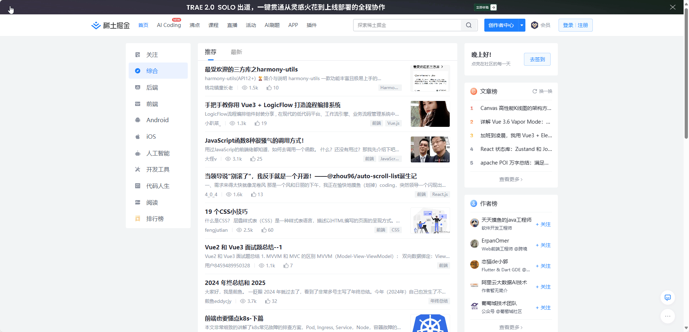Viewport: 689px width, 332px height.
Task: Open the 19 个CSS小技巧 thumbnail
Action: tap(430, 221)
